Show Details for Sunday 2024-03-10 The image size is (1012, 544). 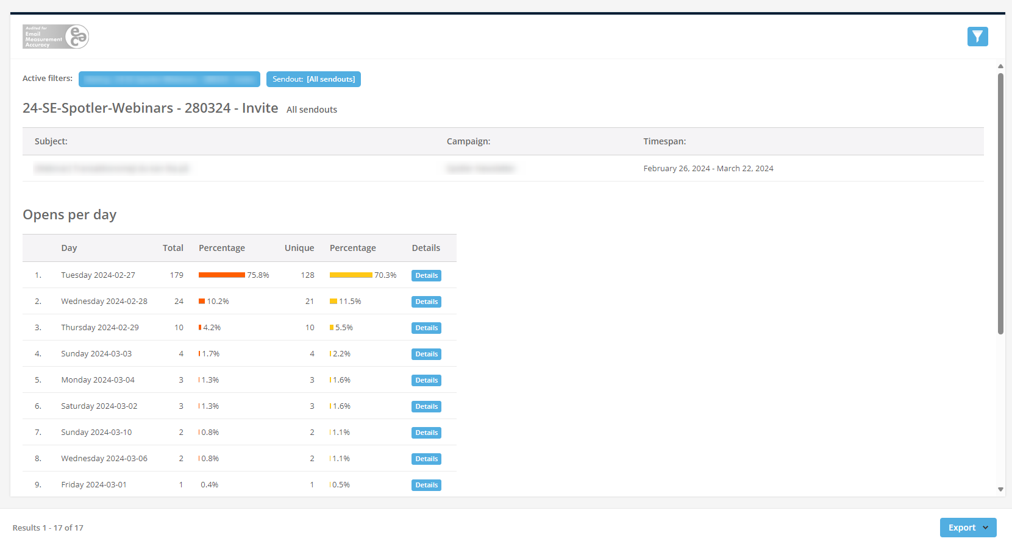[426, 433]
